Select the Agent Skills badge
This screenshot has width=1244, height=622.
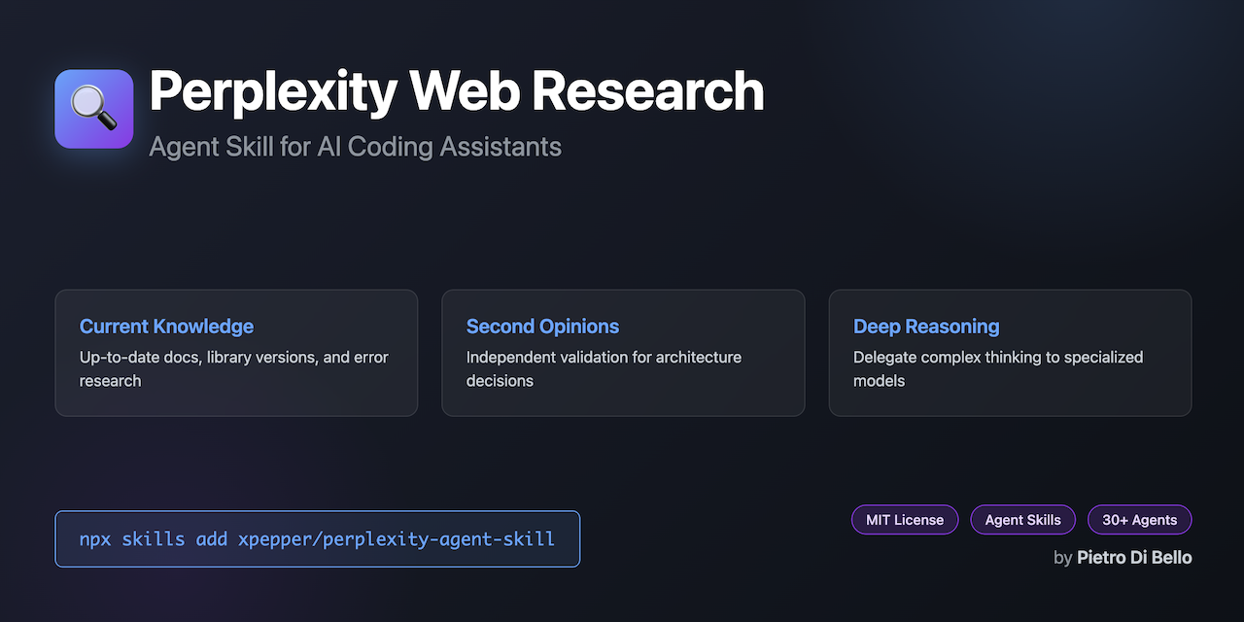click(1022, 520)
